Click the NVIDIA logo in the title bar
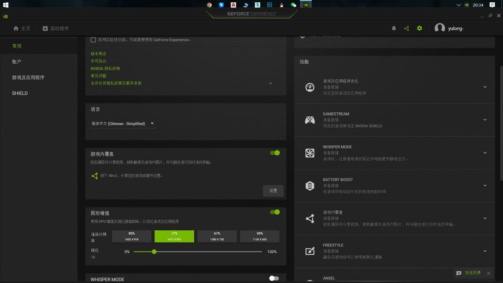 pyautogui.click(x=5, y=17)
